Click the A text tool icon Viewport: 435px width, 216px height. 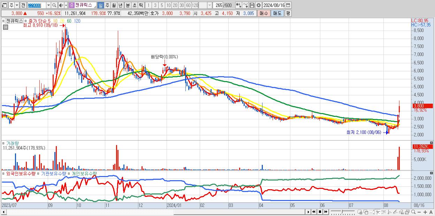click(431, 212)
